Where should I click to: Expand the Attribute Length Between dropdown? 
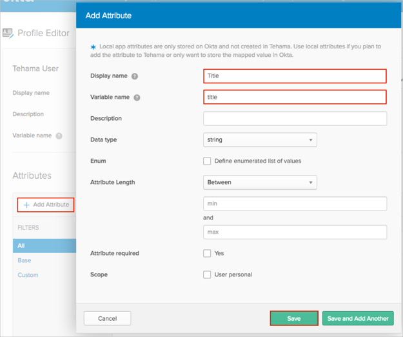click(260, 182)
